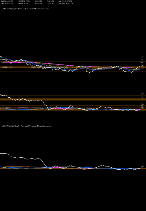Select the low price L: 20.55
This screenshot has width=146, height=211.
51,4
